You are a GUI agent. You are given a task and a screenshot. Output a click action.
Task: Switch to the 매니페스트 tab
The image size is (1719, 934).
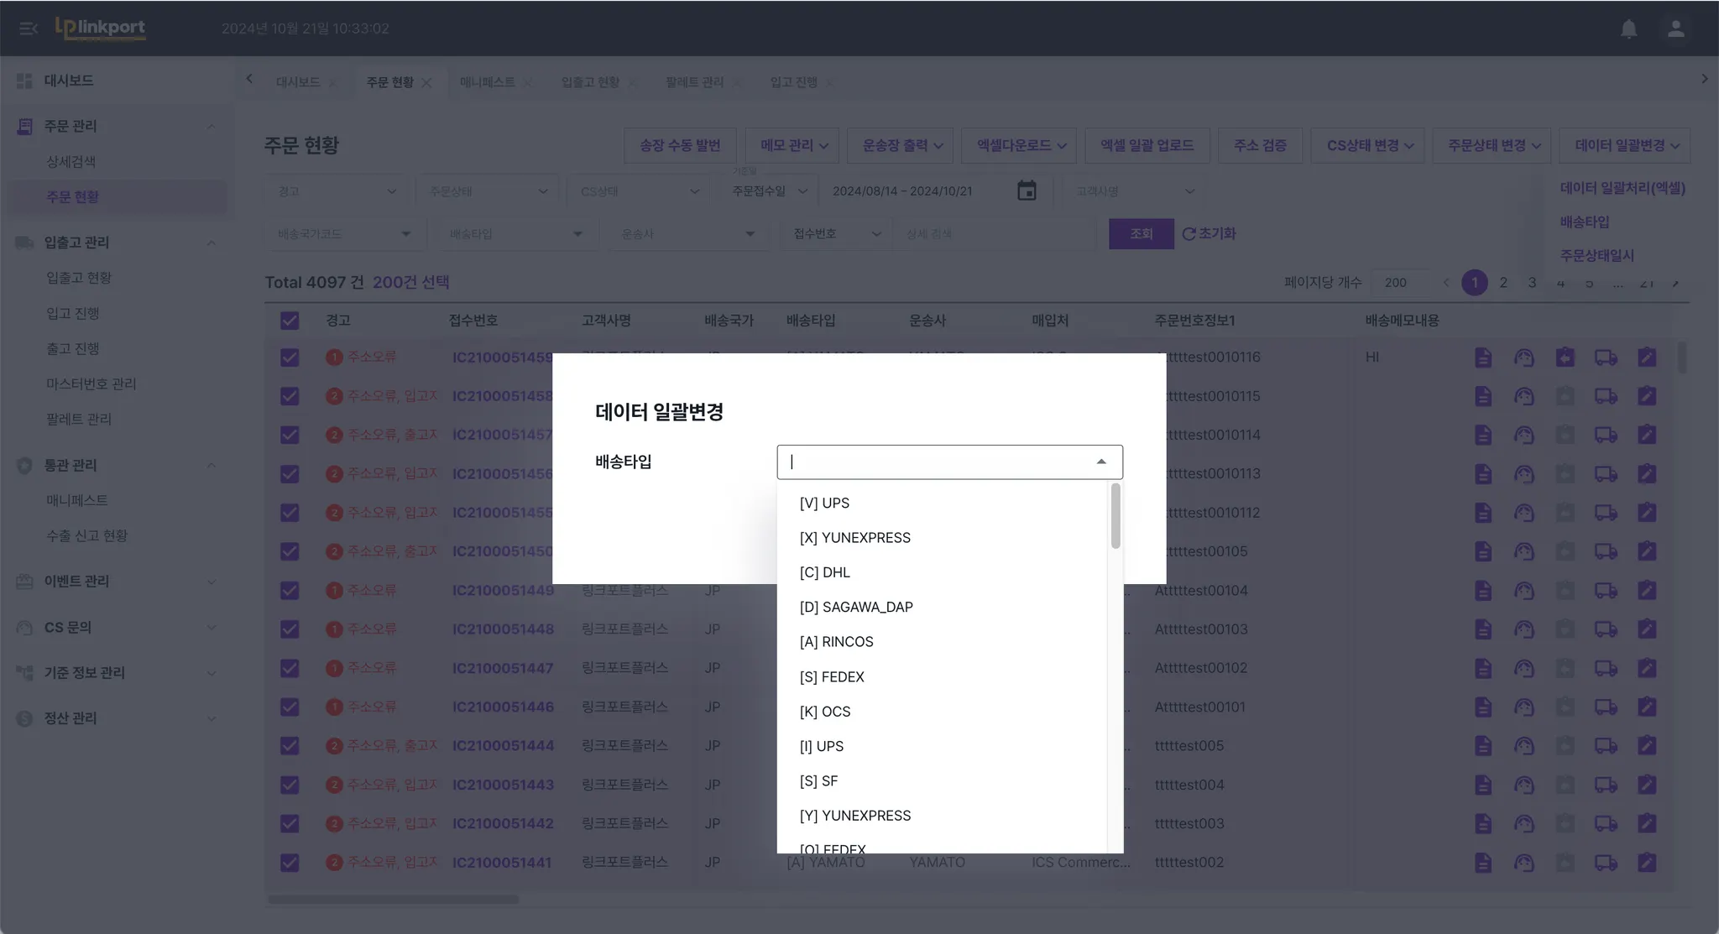(x=487, y=82)
